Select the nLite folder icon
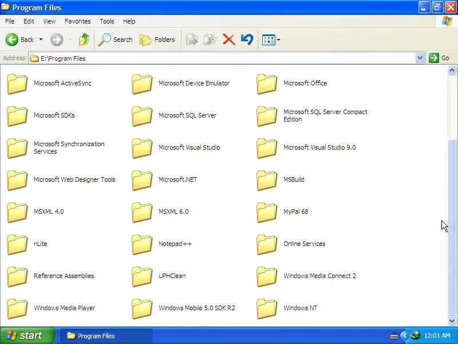 pyautogui.click(x=17, y=245)
